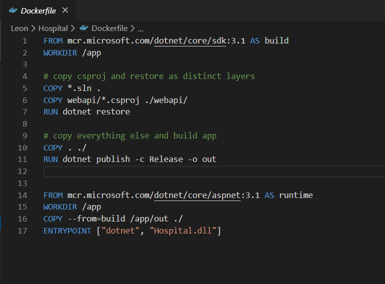
Task: Follow the dotnet/core/aspnet image link
Action: coord(197,195)
